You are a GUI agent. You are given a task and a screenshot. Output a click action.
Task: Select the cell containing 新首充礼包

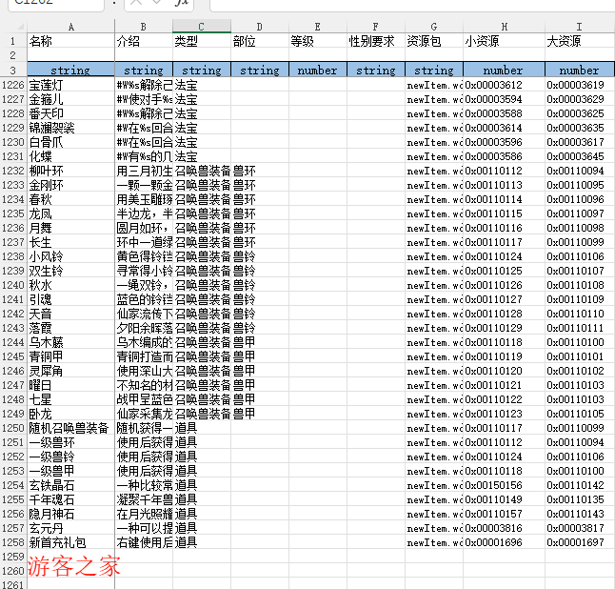click(70, 542)
